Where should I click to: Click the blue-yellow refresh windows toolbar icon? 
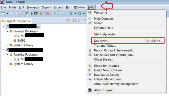click(x=36, y=14)
